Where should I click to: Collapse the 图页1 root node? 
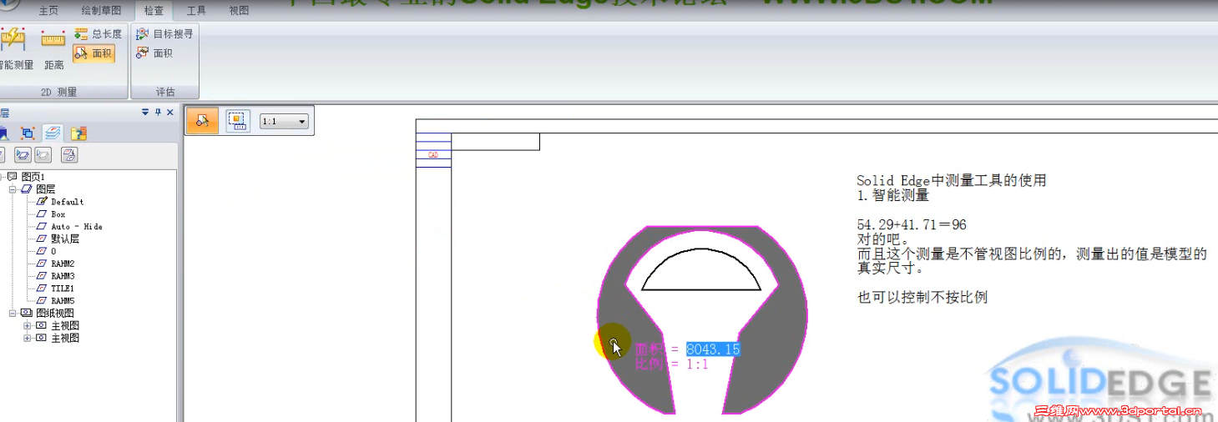pos(2,177)
